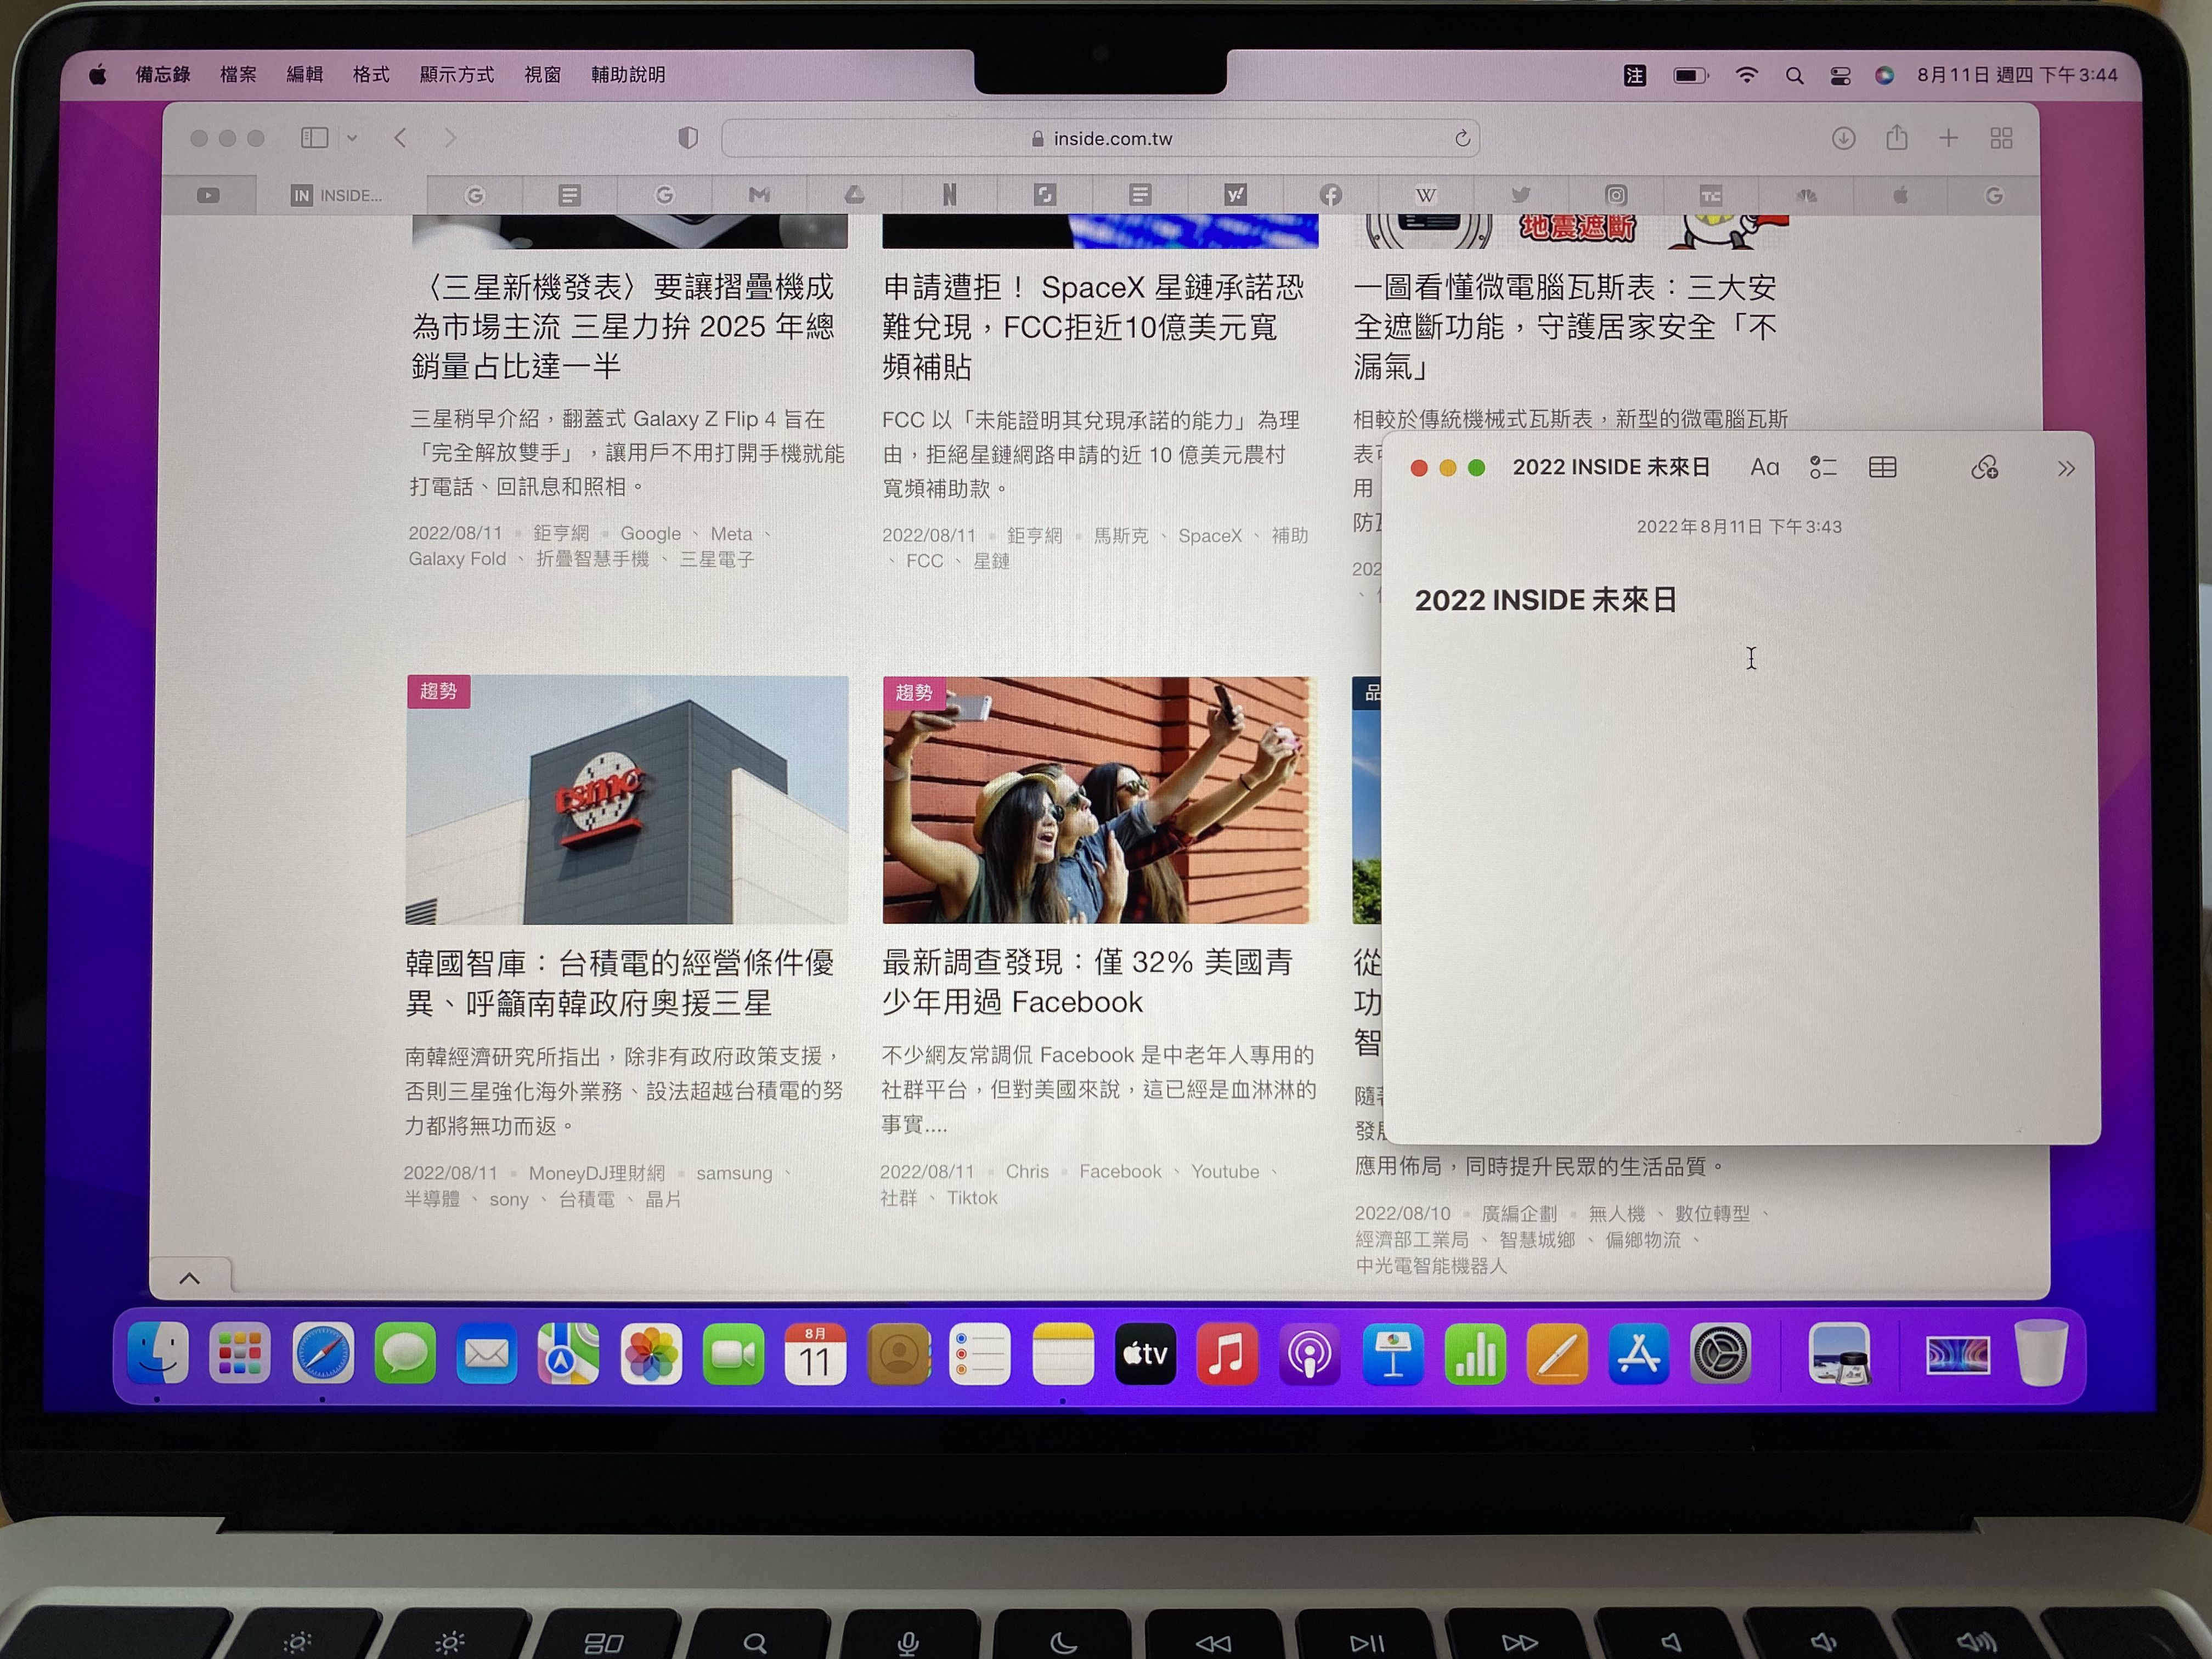This screenshot has width=2212, height=1659.
Task: Click the scroll-to-top chevron on the page
Action: [x=189, y=1278]
